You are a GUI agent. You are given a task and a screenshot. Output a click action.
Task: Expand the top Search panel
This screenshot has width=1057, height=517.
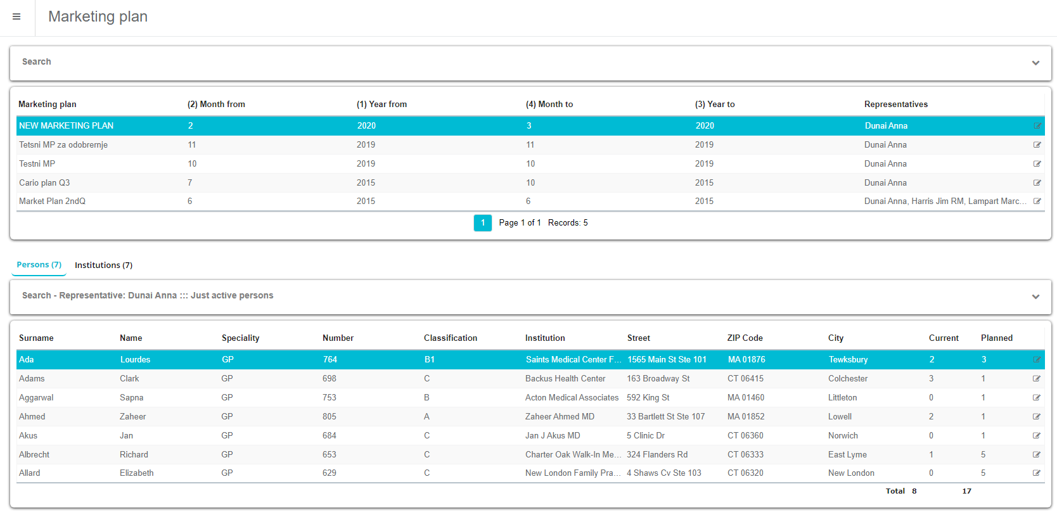pos(1035,63)
